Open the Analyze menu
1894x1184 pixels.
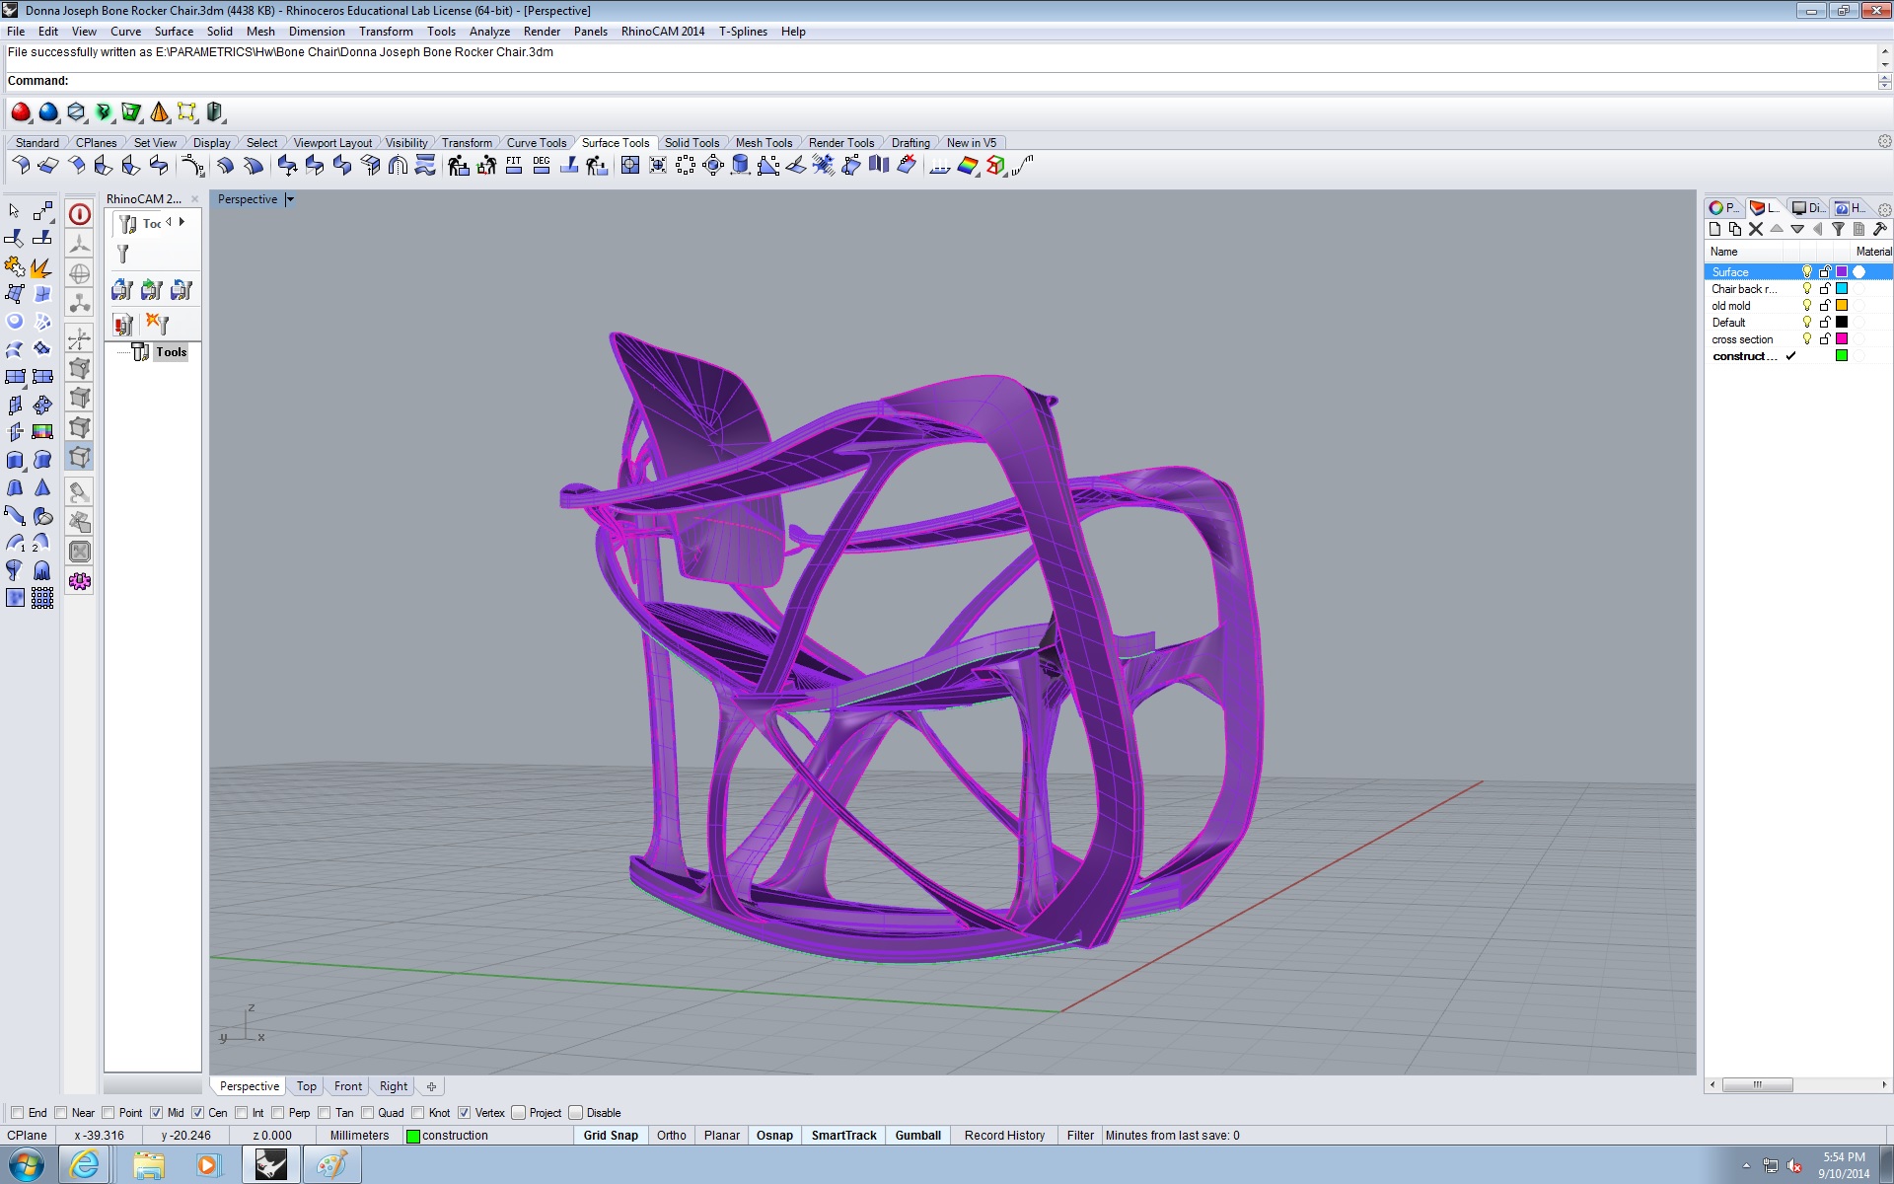(x=489, y=32)
